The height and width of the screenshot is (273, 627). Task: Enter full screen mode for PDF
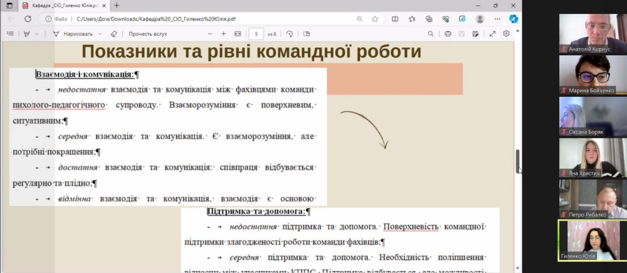tap(492, 34)
